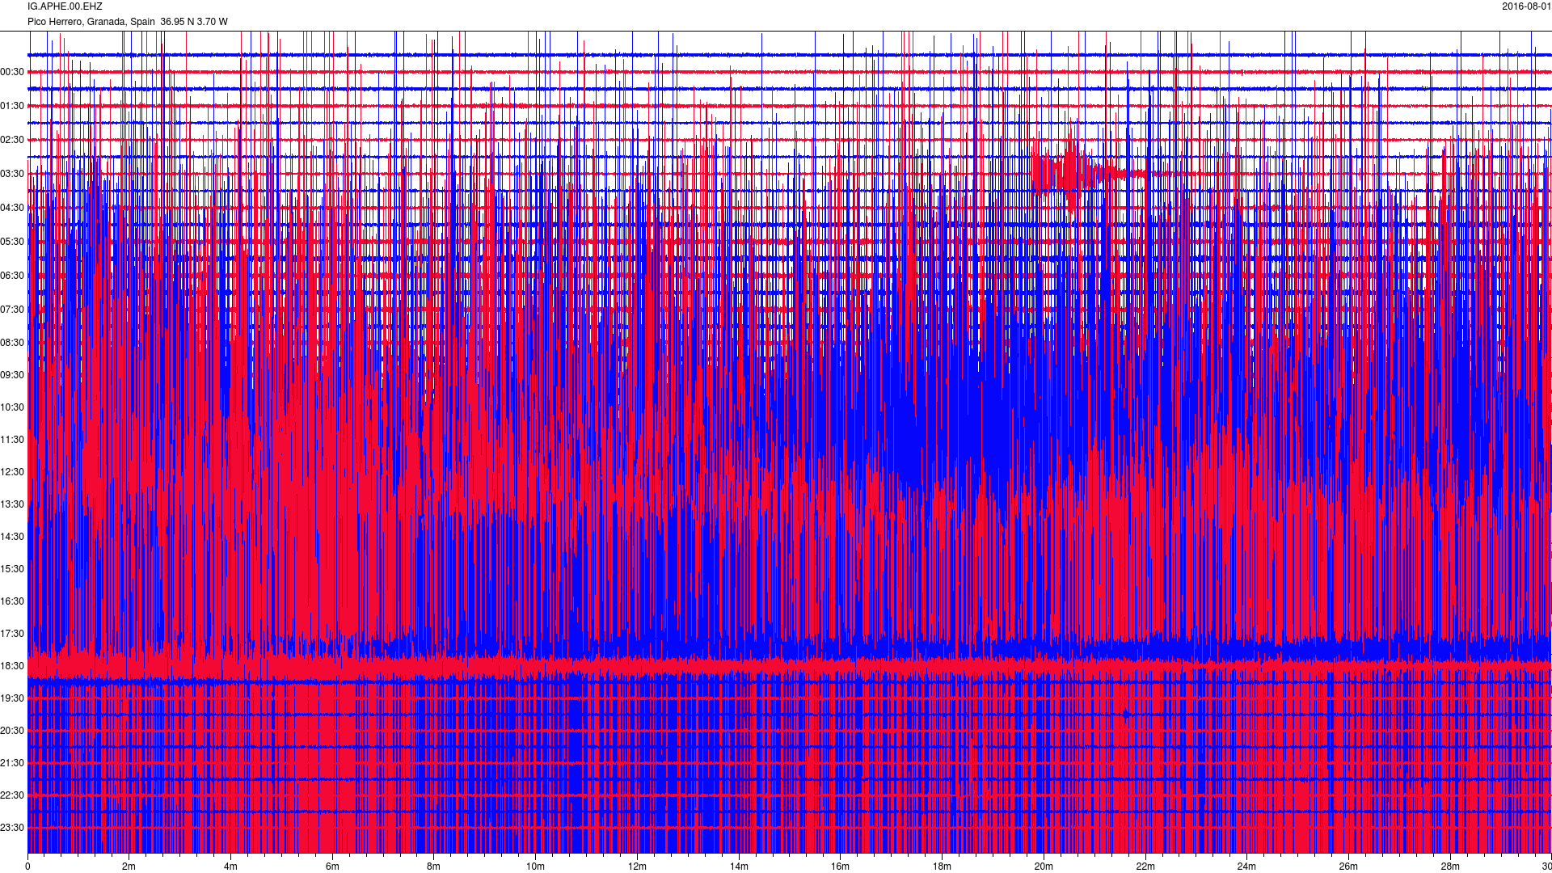
Task: Click the 12m axis tick label
Action: pos(637,867)
